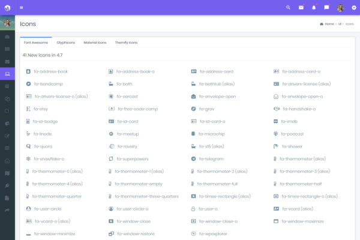The width and height of the screenshot is (360, 240).
Task: Click the fa-user-circle icon
Action: [28, 209]
